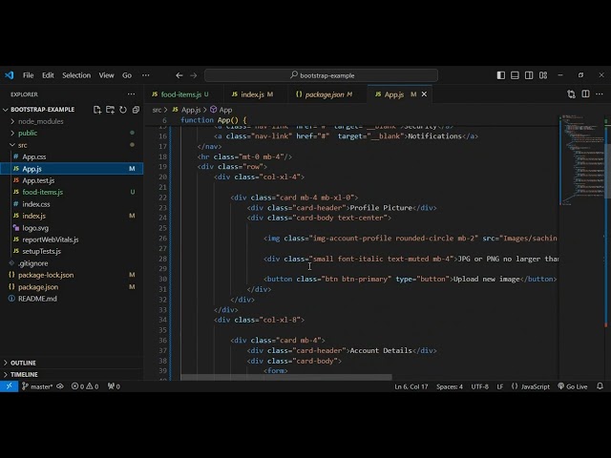Open food-items.js in the explorer

click(42, 193)
